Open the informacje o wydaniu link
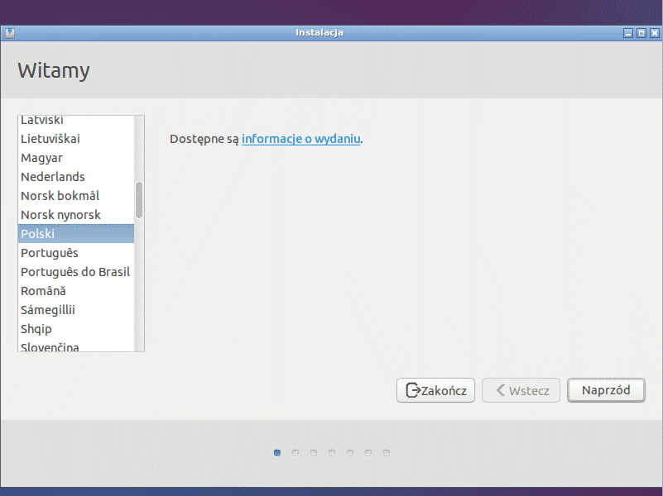663x496 pixels. point(300,139)
